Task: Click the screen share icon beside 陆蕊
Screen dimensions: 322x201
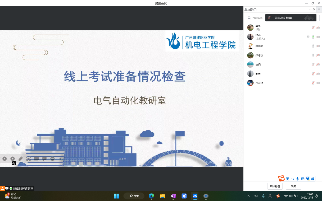Action: 308,37
